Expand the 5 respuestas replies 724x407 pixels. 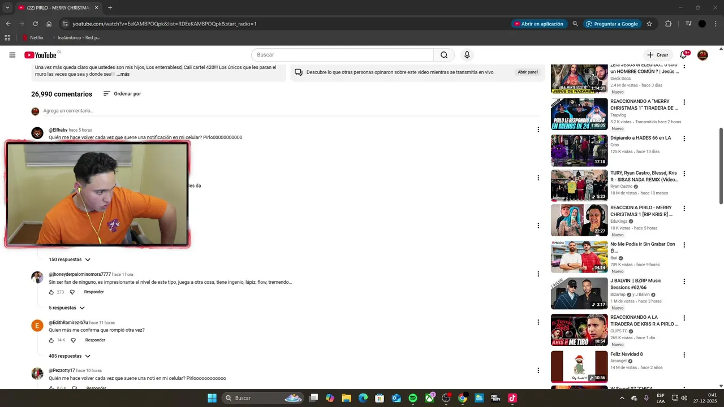point(67,308)
